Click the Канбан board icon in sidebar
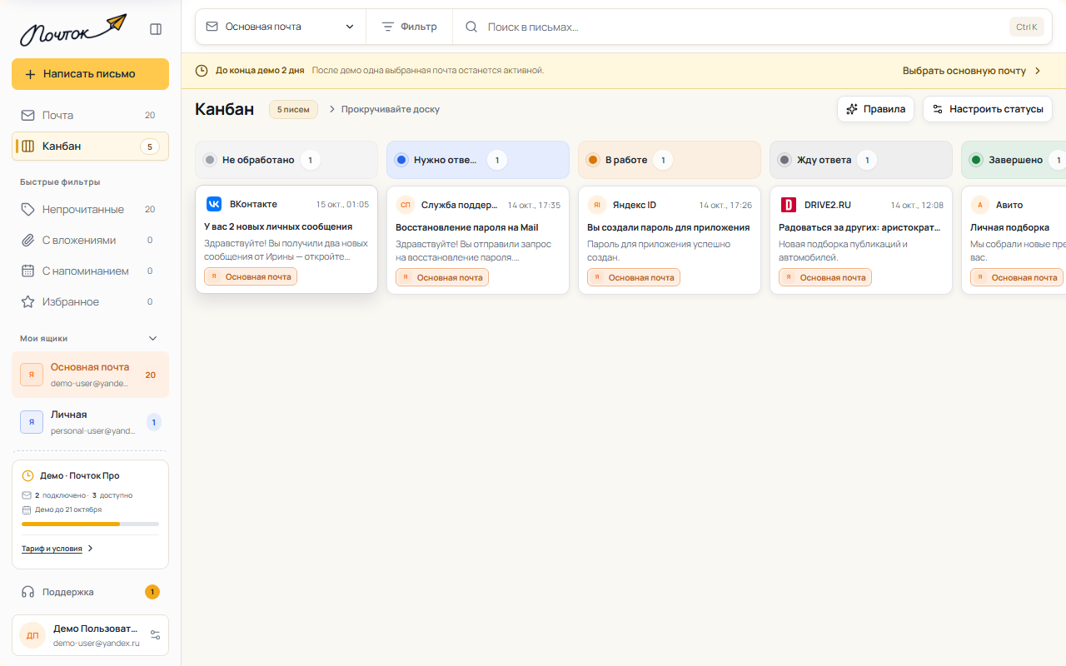This screenshot has height=666, width=1066. [28, 147]
